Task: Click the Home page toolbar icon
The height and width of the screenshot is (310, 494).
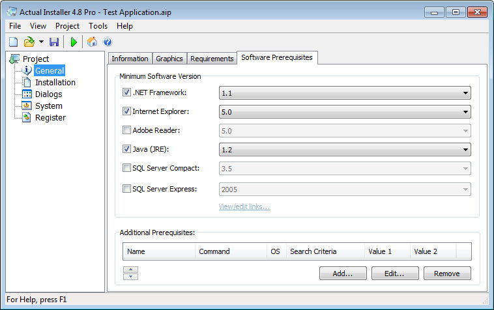Action: 92,42
